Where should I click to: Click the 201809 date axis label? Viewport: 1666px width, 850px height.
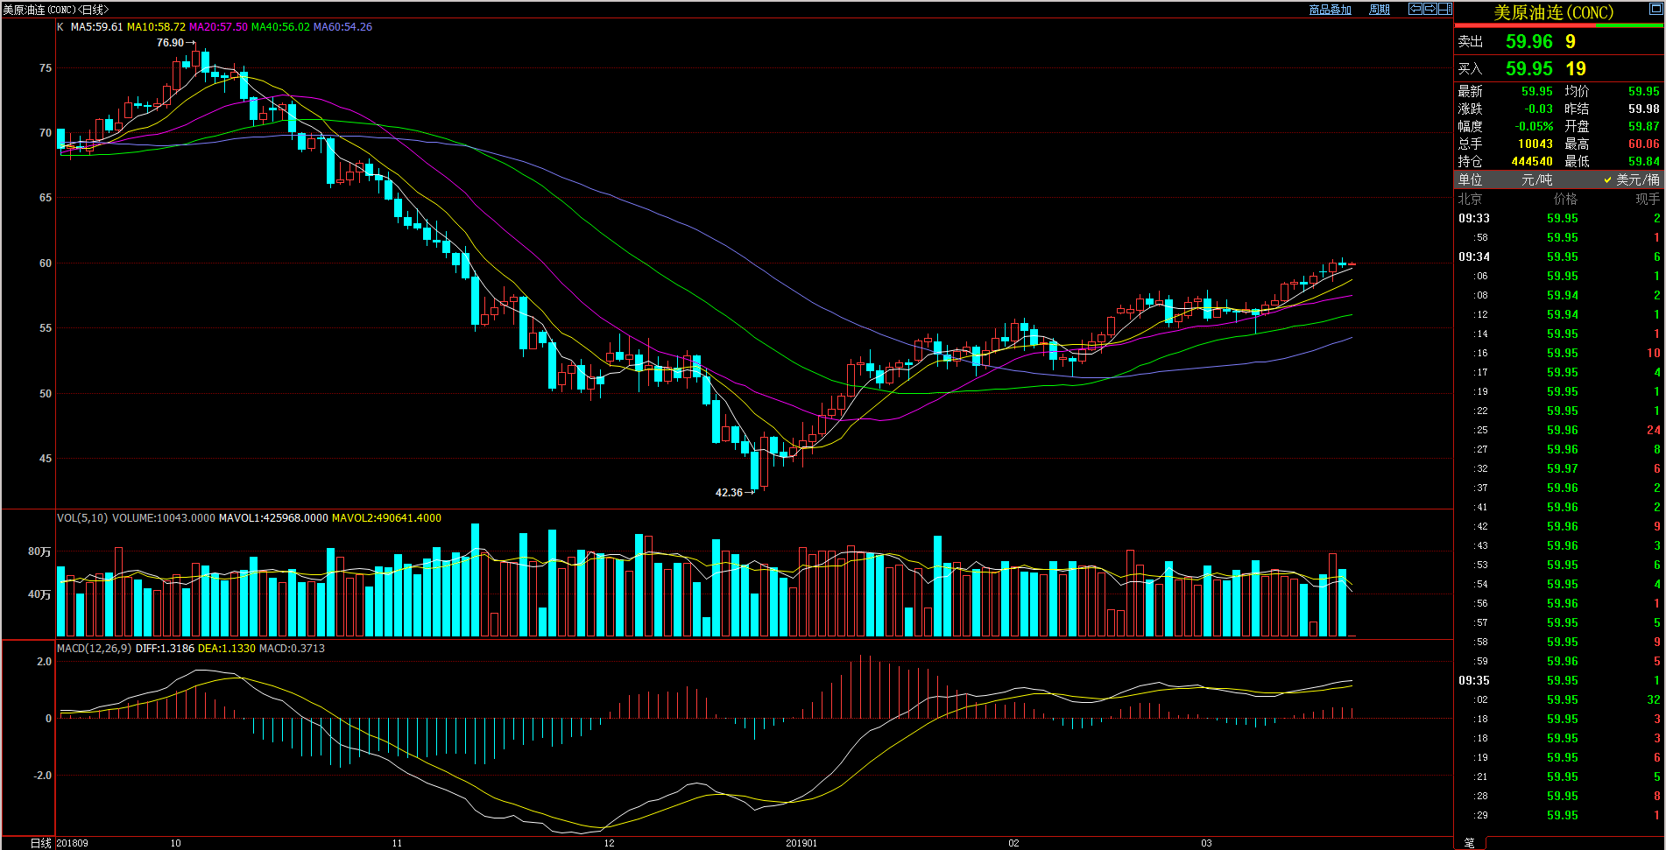72,844
